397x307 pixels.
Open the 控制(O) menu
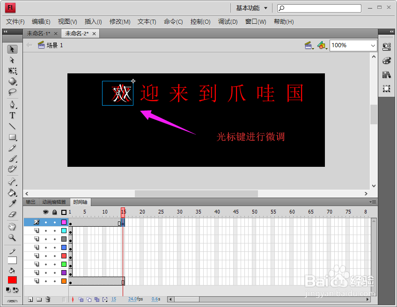200,22
